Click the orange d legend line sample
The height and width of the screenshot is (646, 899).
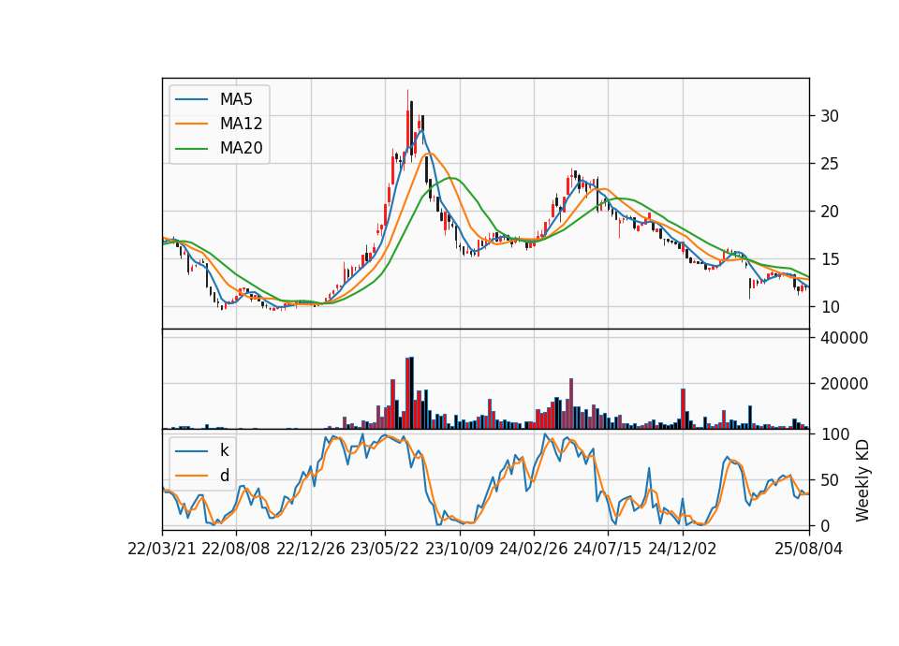click(x=191, y=476)
